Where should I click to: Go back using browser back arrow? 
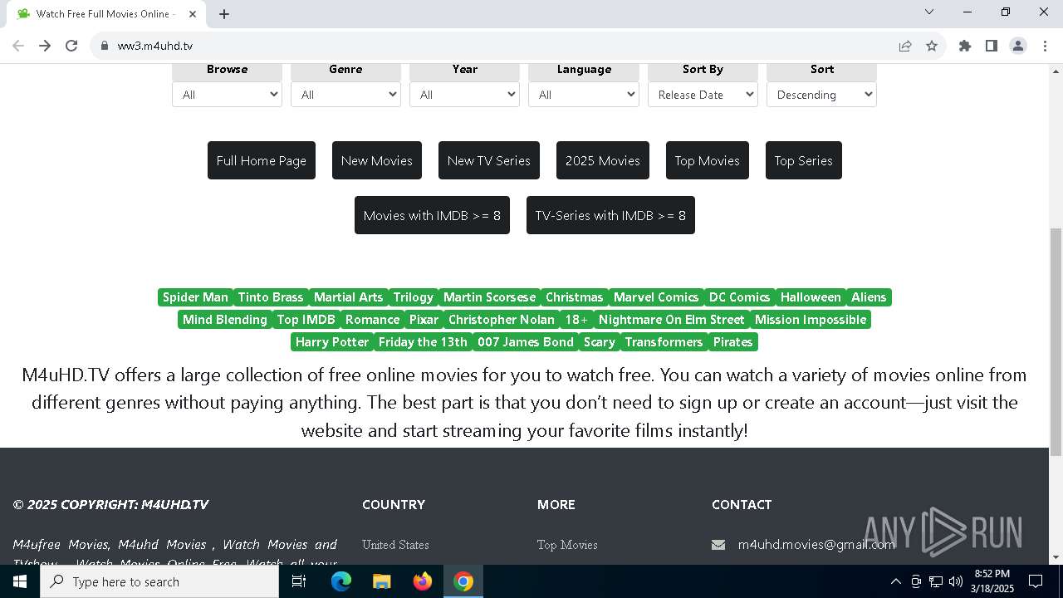[18, 46]
